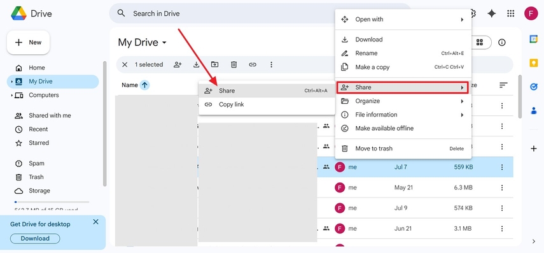This screenshot has width=544, height=253.
Task: Click the 3.1 MB file size cell
Action: tap(463, 229)
